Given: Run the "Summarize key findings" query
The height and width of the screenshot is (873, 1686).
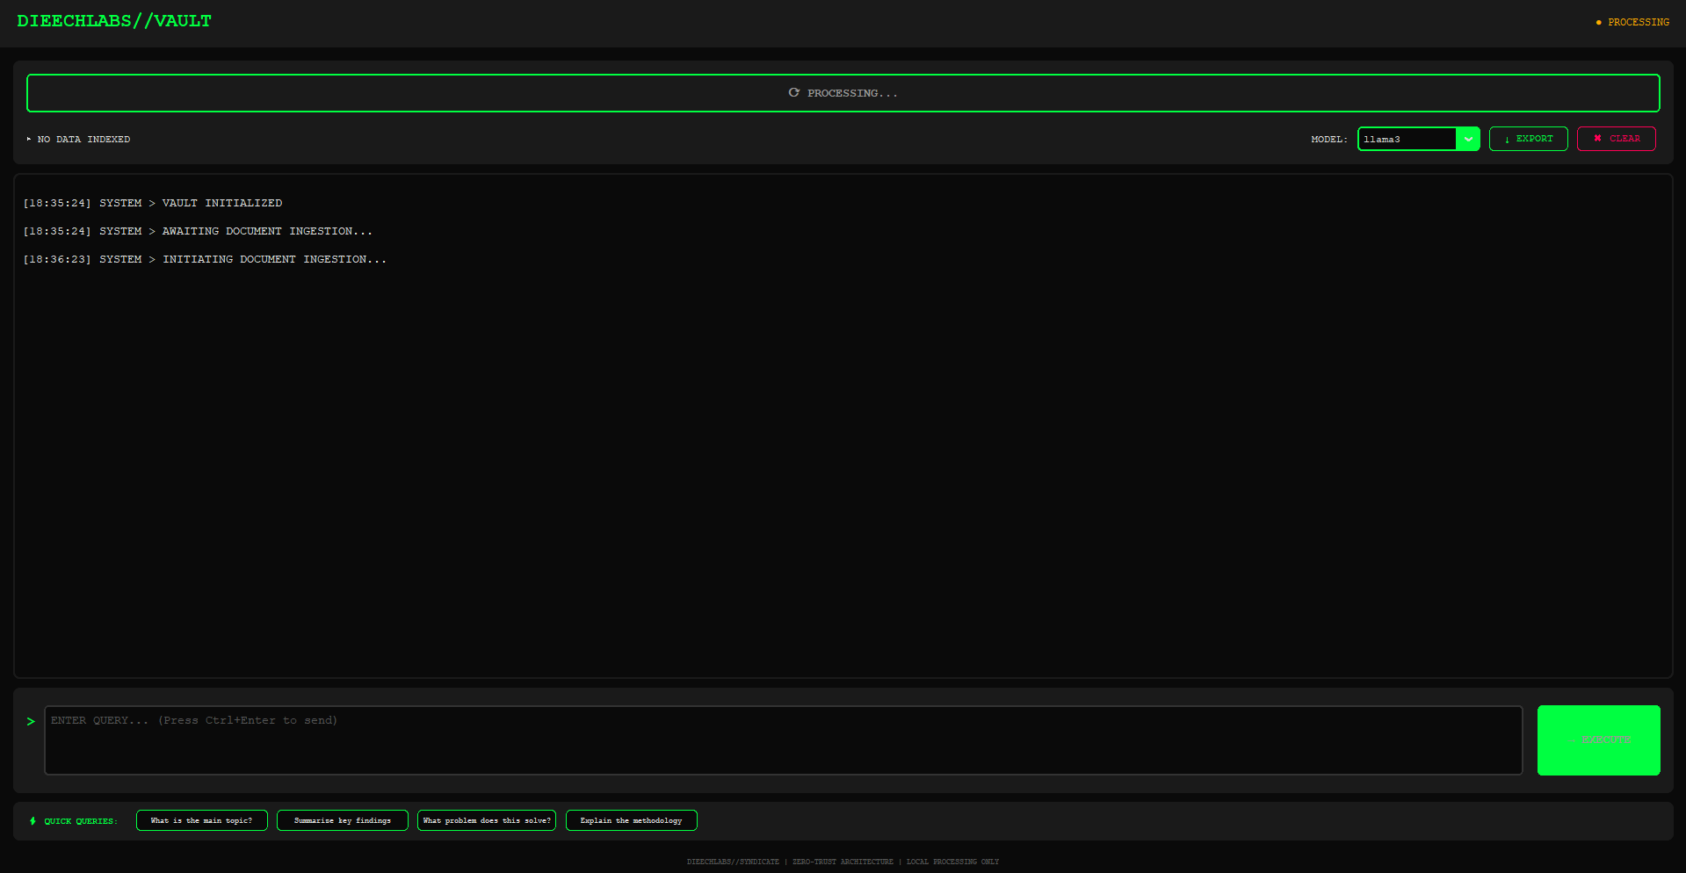Looking at the screenshot, I should tap(342, 820).
